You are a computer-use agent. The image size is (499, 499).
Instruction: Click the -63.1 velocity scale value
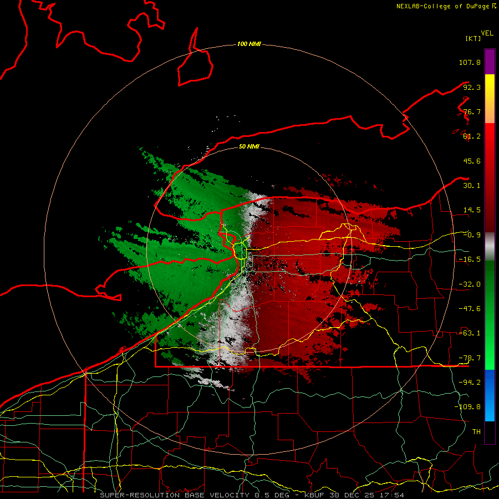point(470,333)
